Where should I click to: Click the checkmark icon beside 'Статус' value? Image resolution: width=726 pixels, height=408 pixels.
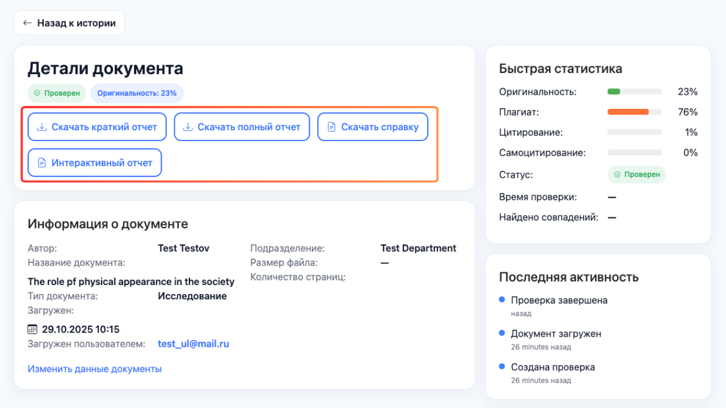[619, 175]
